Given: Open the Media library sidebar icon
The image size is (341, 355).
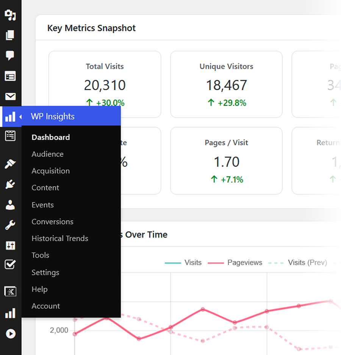Looking at the screenshot, I should 10,15.
